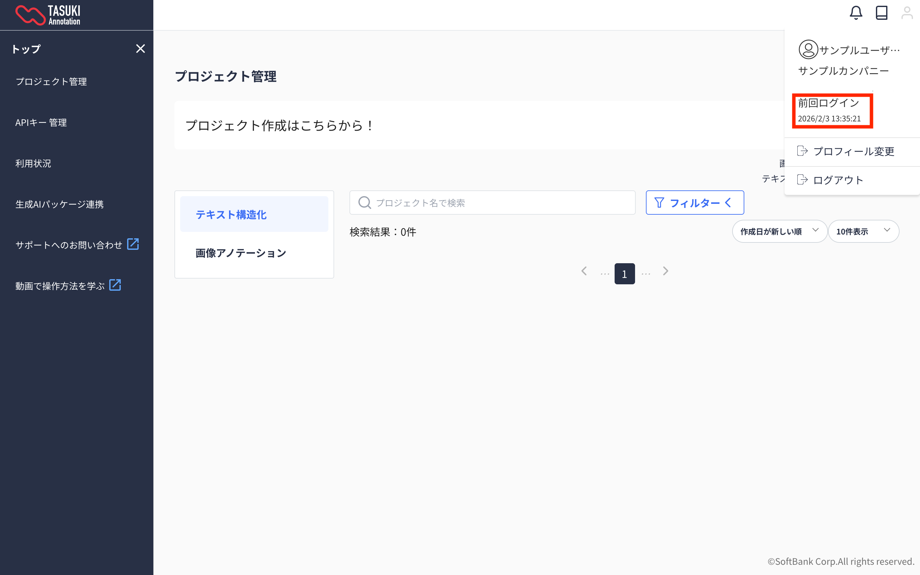Open the user account icon
This screenshot has width=920, height=575.
(908, 12)
